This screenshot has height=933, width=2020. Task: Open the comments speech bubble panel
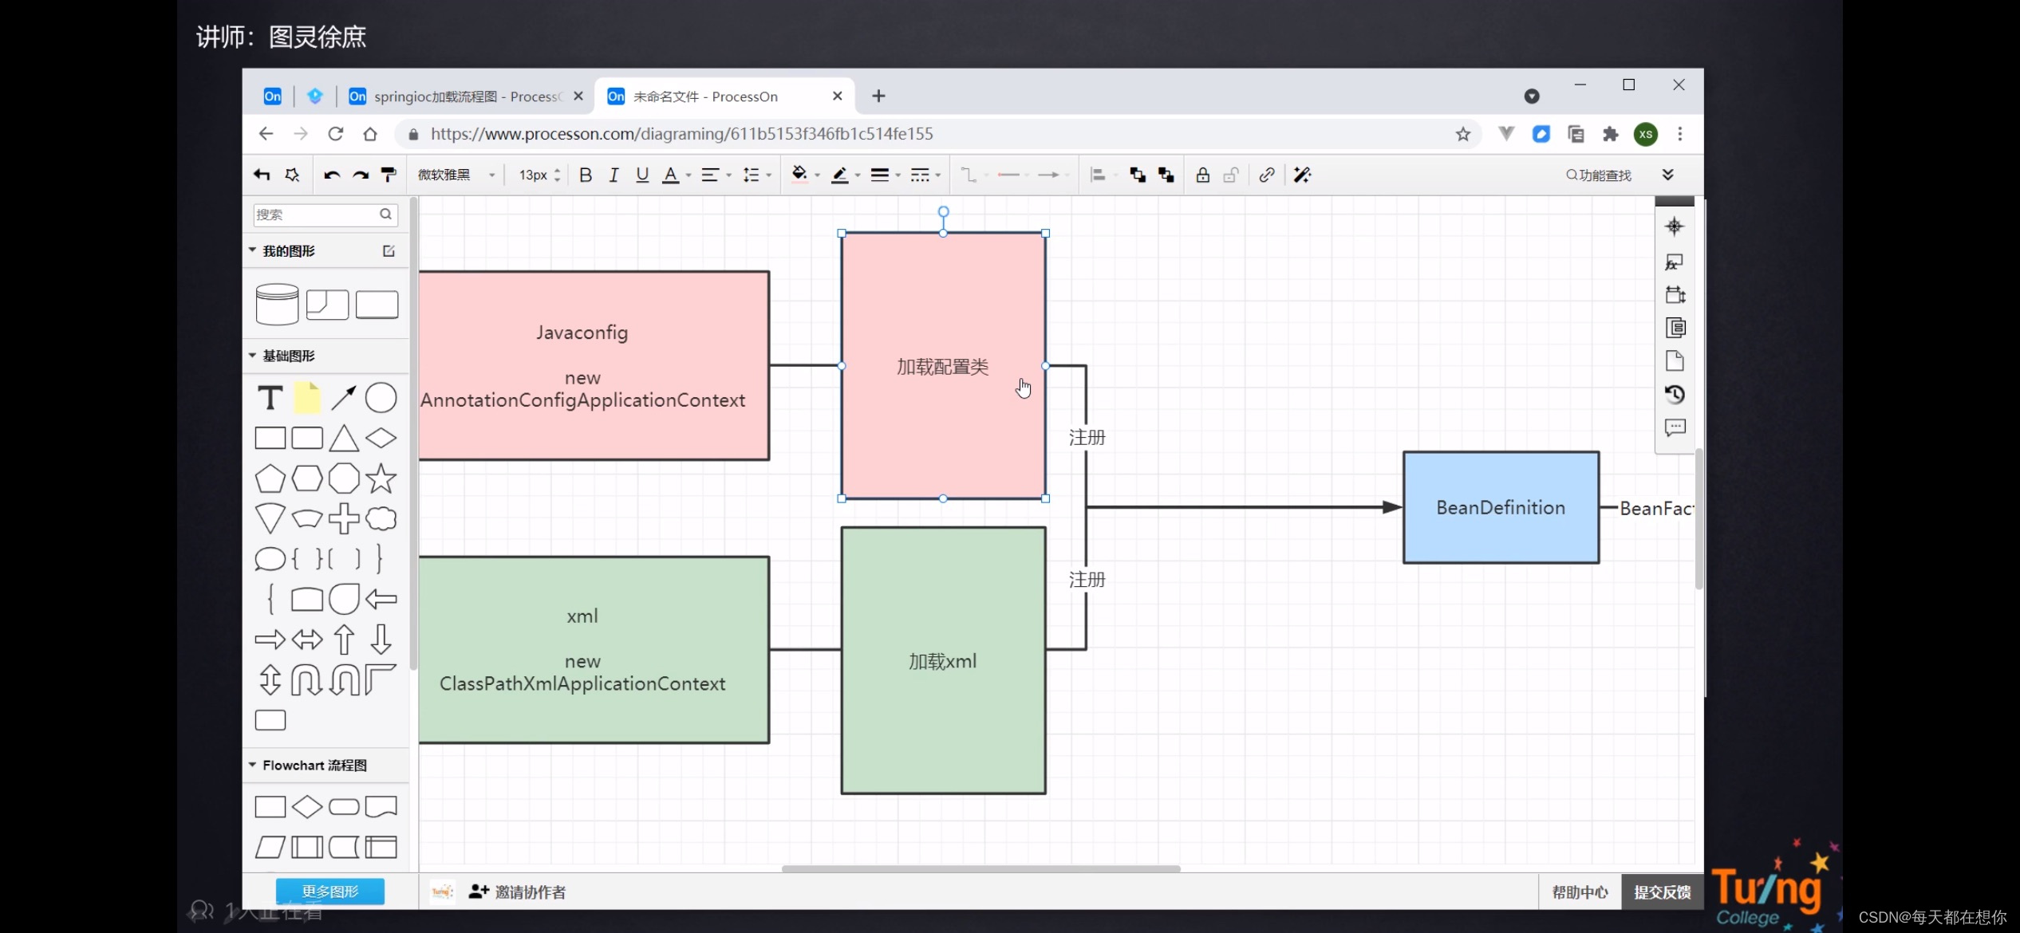pyautogui.click(x=1675, y=427)
